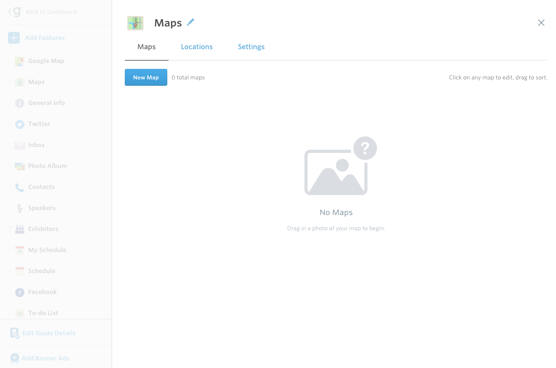
Task: Click the My Schedule calendar icon
Action: pyautogui.click(x=20, y=250)
